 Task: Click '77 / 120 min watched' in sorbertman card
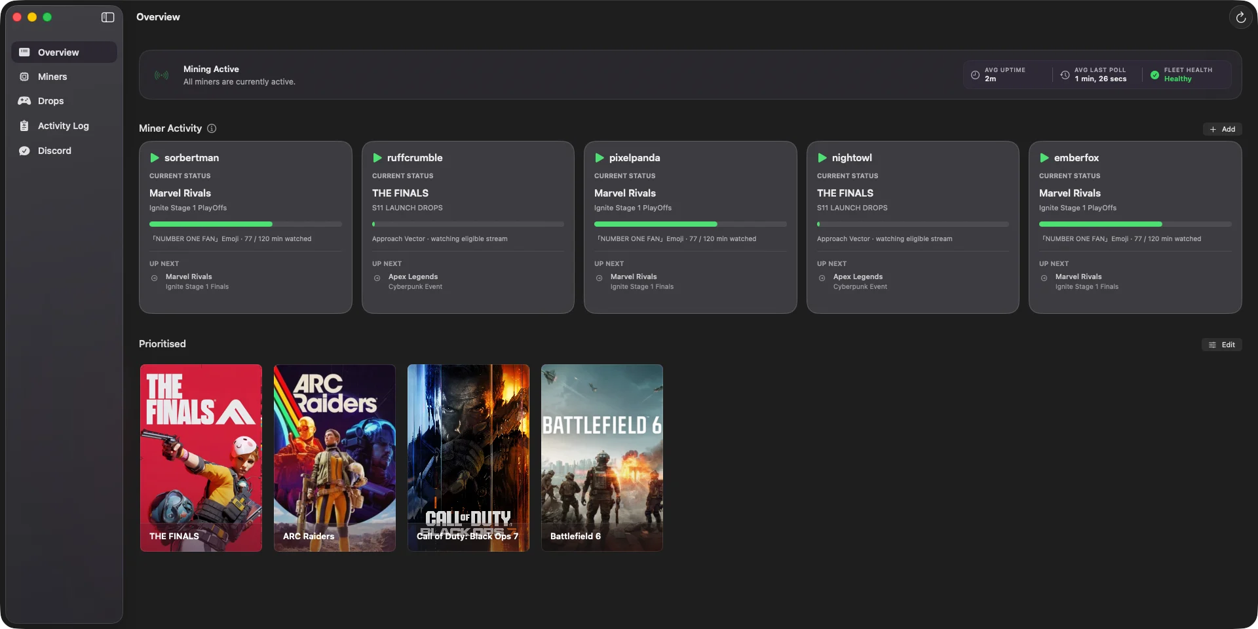click(278, 239)
